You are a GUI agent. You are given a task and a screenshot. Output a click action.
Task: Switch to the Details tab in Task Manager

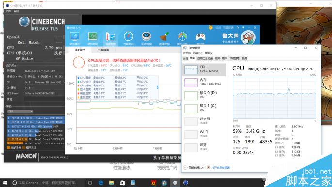click(x=235, y=58)
